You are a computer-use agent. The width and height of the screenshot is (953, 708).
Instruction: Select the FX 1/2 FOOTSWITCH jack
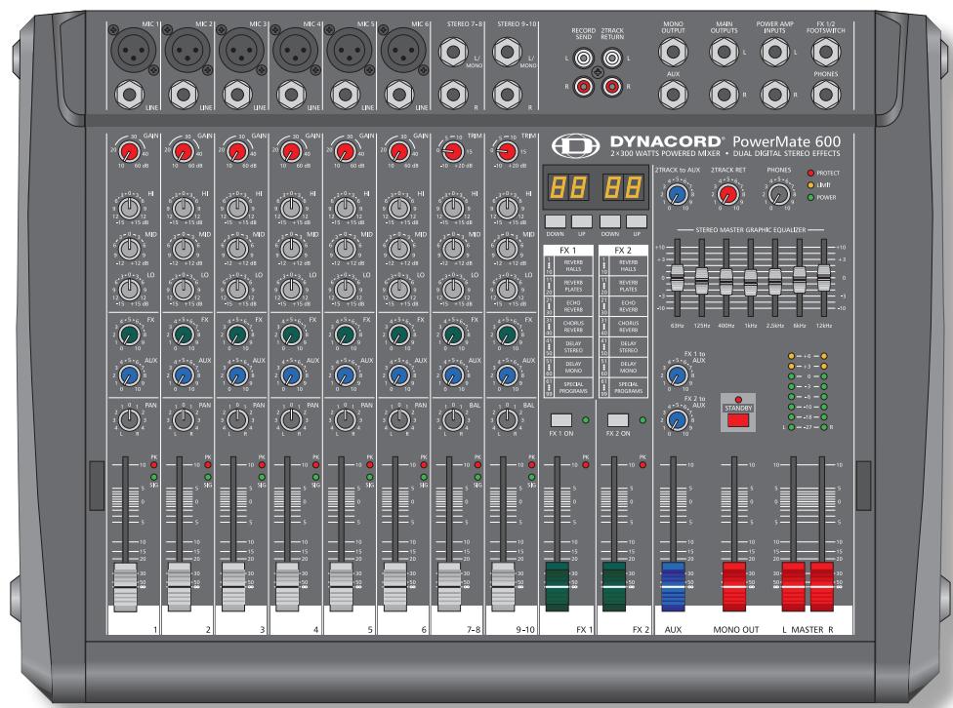click(825, 51)
